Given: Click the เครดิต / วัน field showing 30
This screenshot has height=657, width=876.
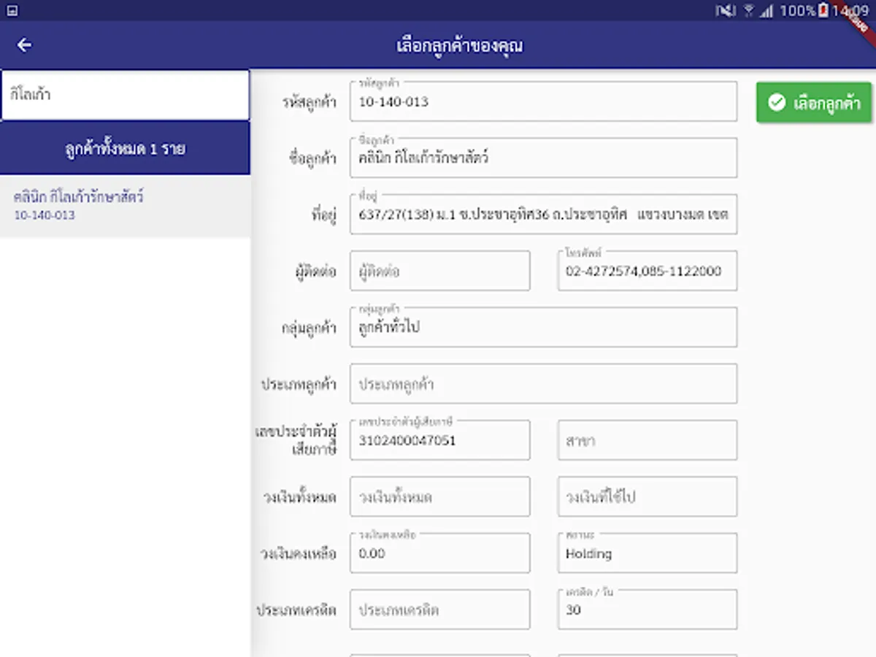Looking at the screenshot, I should (x=648, y=610).
